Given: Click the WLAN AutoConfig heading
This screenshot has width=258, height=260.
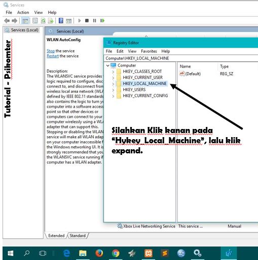Looking at the screenshot, I should (x=63, y=40).
